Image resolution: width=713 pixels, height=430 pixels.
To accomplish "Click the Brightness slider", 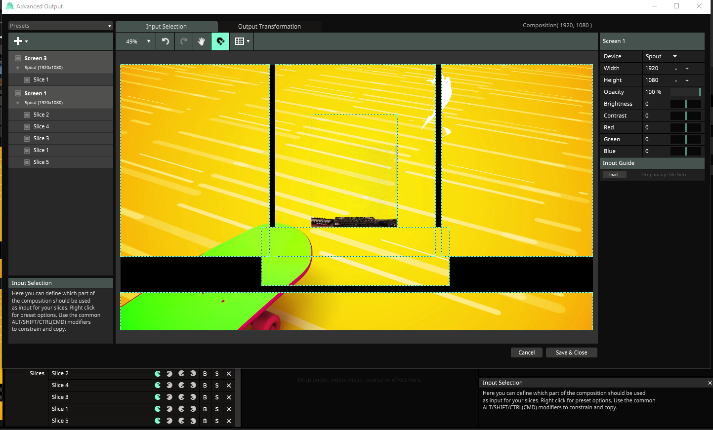I will tap(685, 104).
